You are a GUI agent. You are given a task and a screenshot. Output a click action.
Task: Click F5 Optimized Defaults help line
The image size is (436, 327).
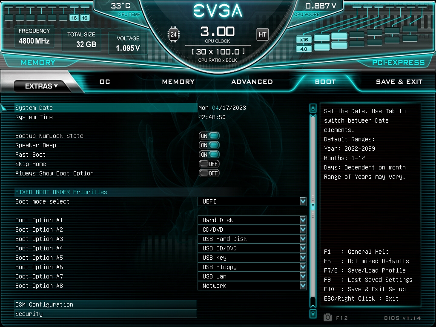click(367, 261)
